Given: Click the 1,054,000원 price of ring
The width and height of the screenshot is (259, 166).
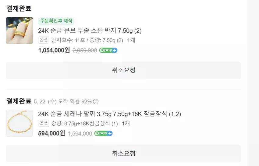Looking at the screenshot, I should pyautogui.click(x=54, y=50).
